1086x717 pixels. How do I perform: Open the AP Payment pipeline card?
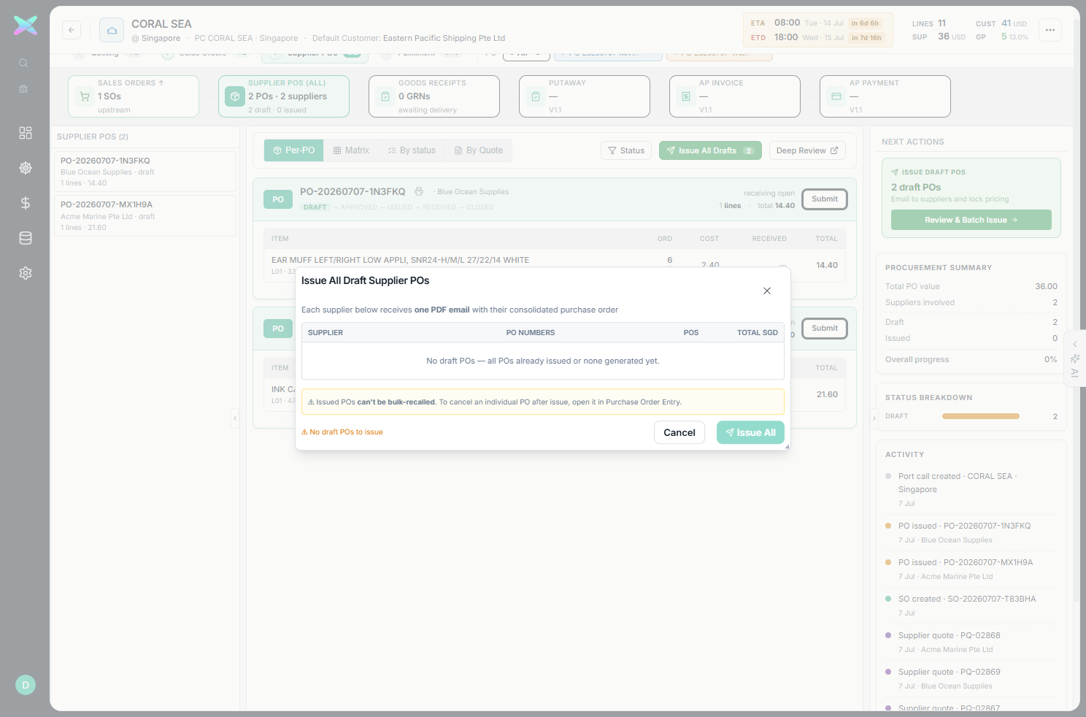tap(885, 96)
